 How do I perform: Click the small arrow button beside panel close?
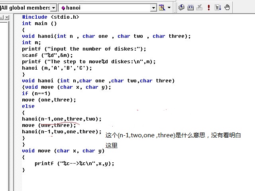(2, 17)
